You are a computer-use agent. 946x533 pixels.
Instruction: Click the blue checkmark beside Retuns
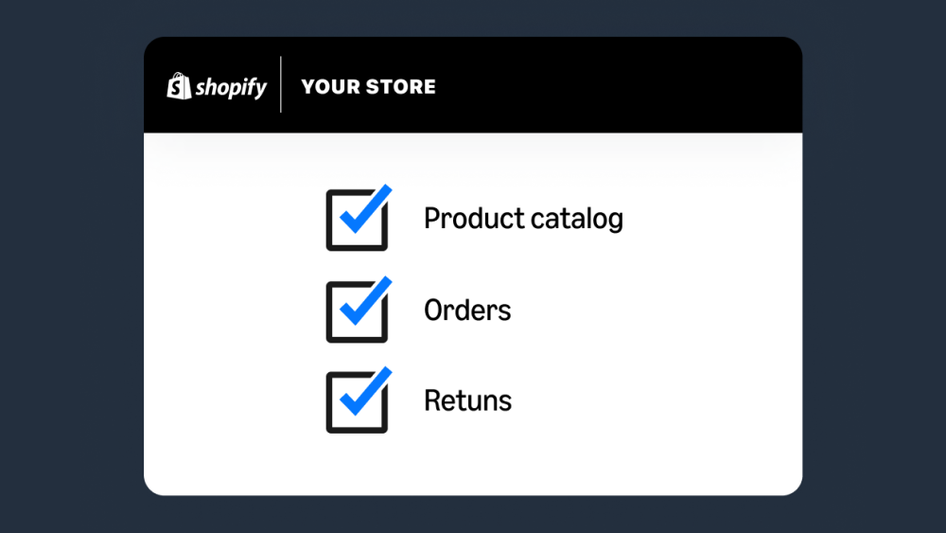[x=365, y=390]
